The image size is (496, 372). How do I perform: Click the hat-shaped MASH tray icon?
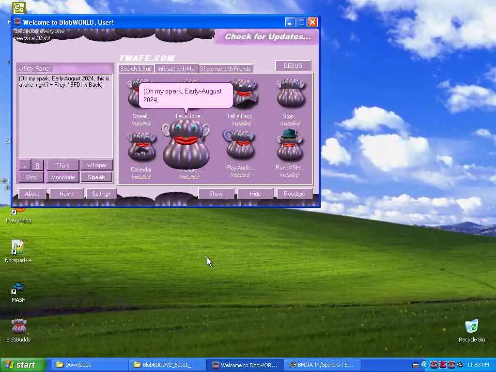tap(460, 365)
